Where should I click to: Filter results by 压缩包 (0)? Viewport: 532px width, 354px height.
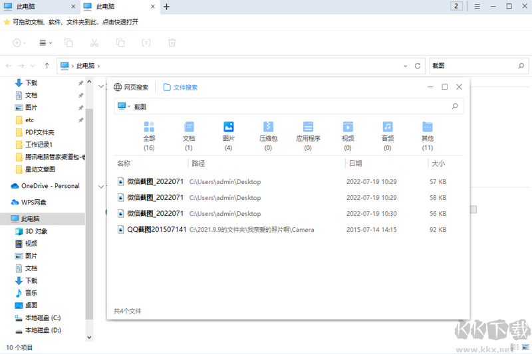click(x=268, y=136)
